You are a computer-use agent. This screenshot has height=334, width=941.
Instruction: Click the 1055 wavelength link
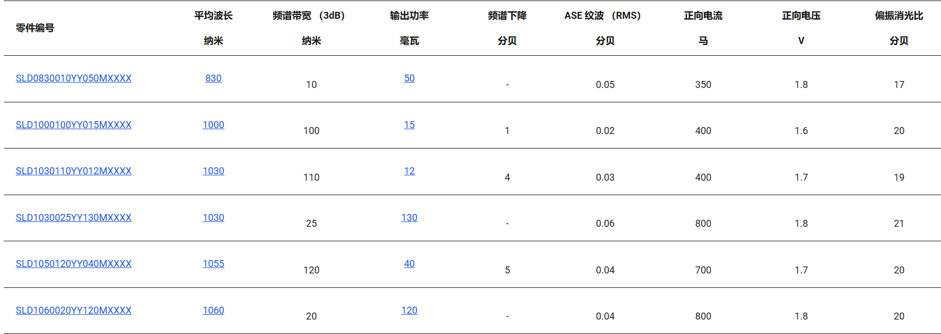(213, 264)
